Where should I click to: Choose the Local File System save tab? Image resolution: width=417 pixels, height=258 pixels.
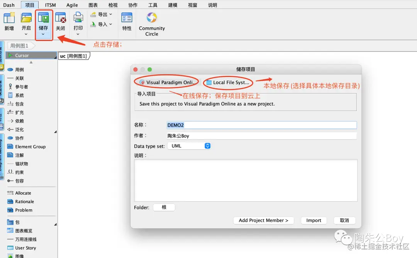point(228,82)
